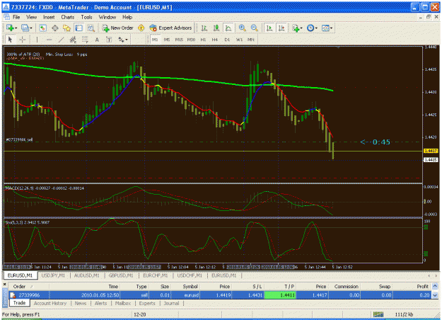The height and width of the screenshot is (320, 442).
Task: Open the Window menu
Action: 107,17
